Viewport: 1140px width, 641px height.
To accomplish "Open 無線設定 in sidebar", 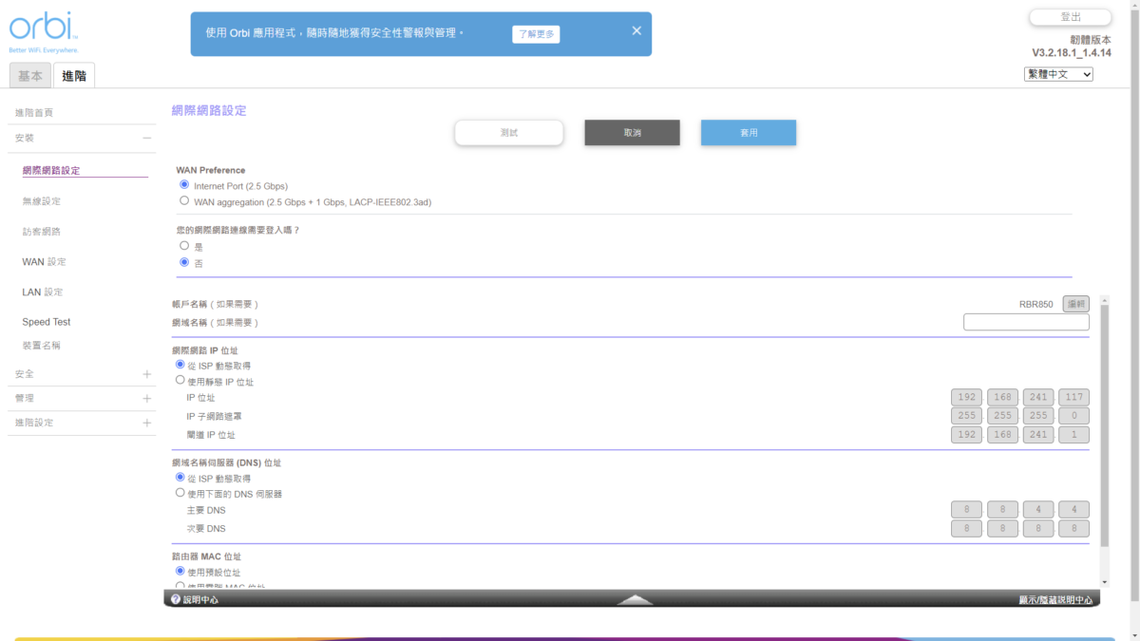I will [42, 201].
